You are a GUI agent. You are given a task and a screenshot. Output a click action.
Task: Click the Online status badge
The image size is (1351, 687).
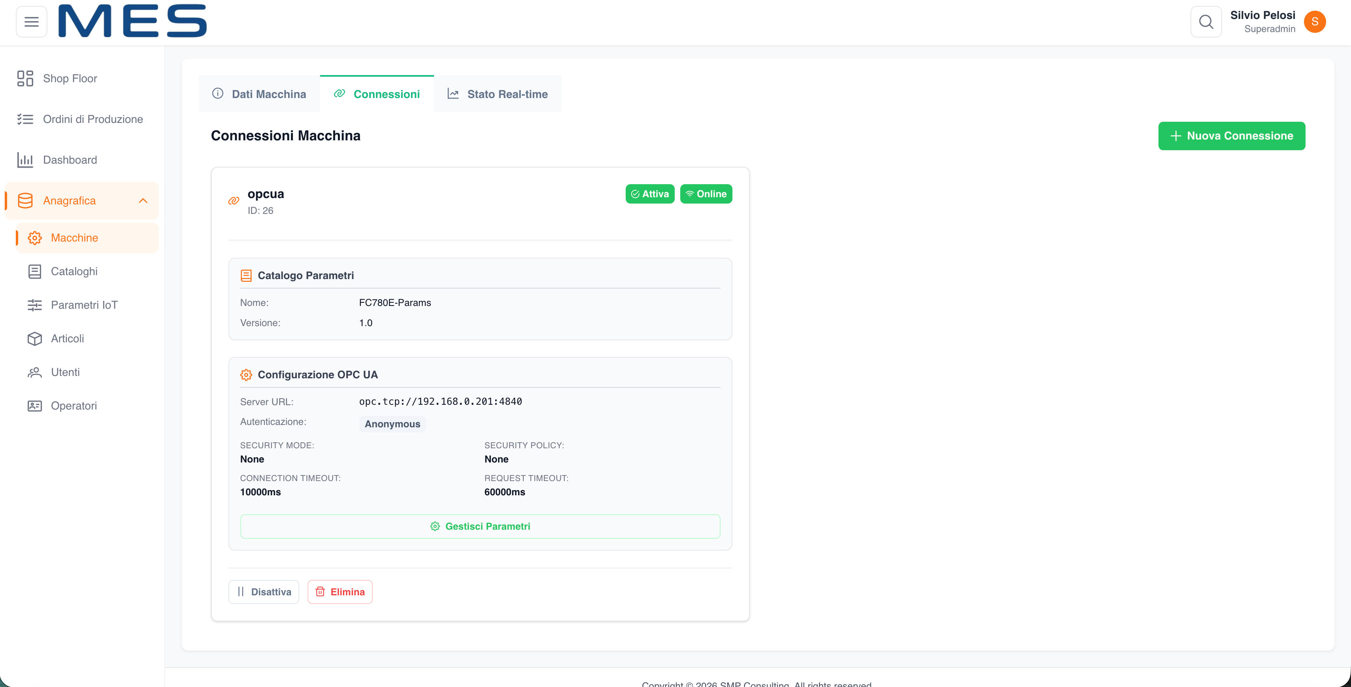(x=706, y=194)
